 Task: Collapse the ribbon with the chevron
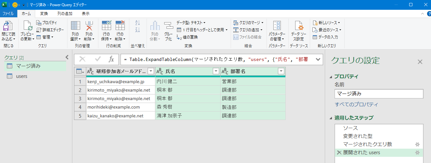422,14
